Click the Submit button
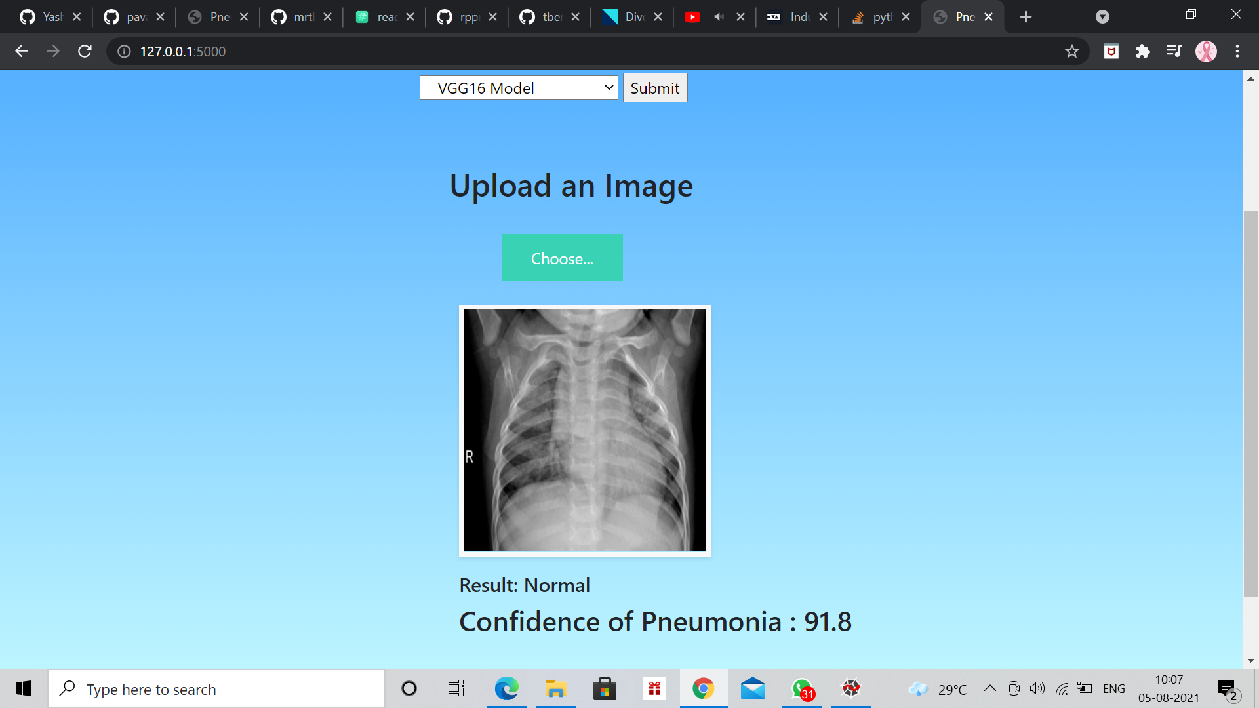 tap(654, 87)
